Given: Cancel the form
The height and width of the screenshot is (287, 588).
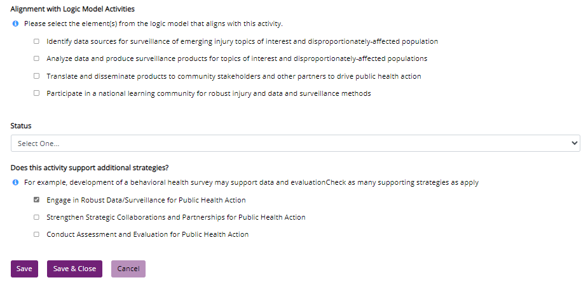Looking at the screenshot, I should click(x=128, y=269).
